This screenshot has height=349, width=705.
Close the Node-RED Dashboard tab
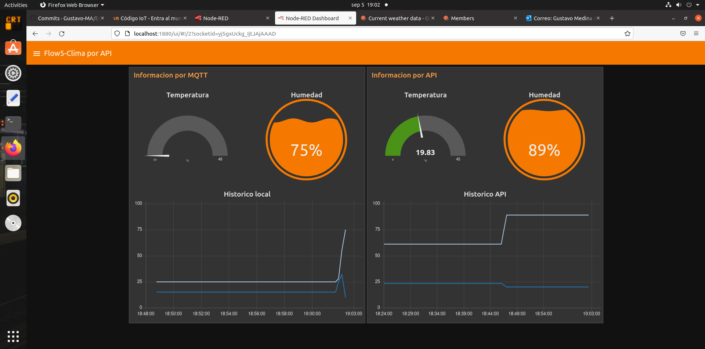coord(350,18)
